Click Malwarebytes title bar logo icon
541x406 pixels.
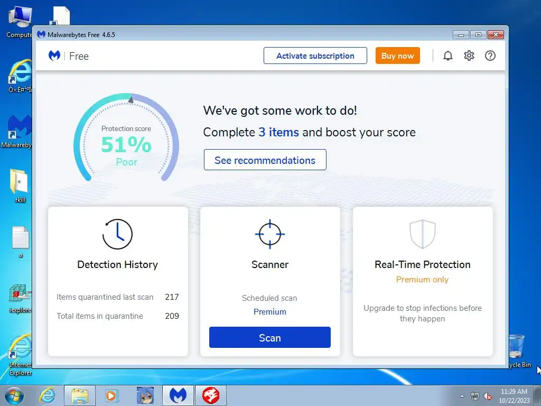41,34
